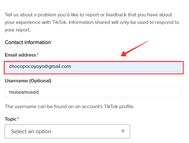Click the tail end of the red arrow
This screenshot has width=189, height=143.
(x=147, y=41)
